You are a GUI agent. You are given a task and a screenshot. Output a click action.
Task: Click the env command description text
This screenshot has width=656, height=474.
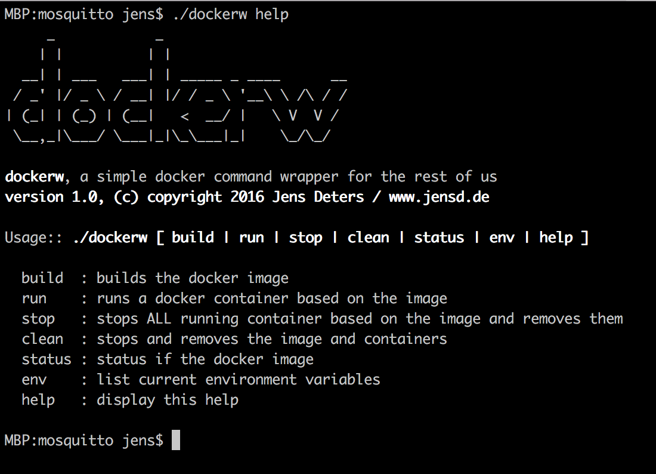click(239, 379)
